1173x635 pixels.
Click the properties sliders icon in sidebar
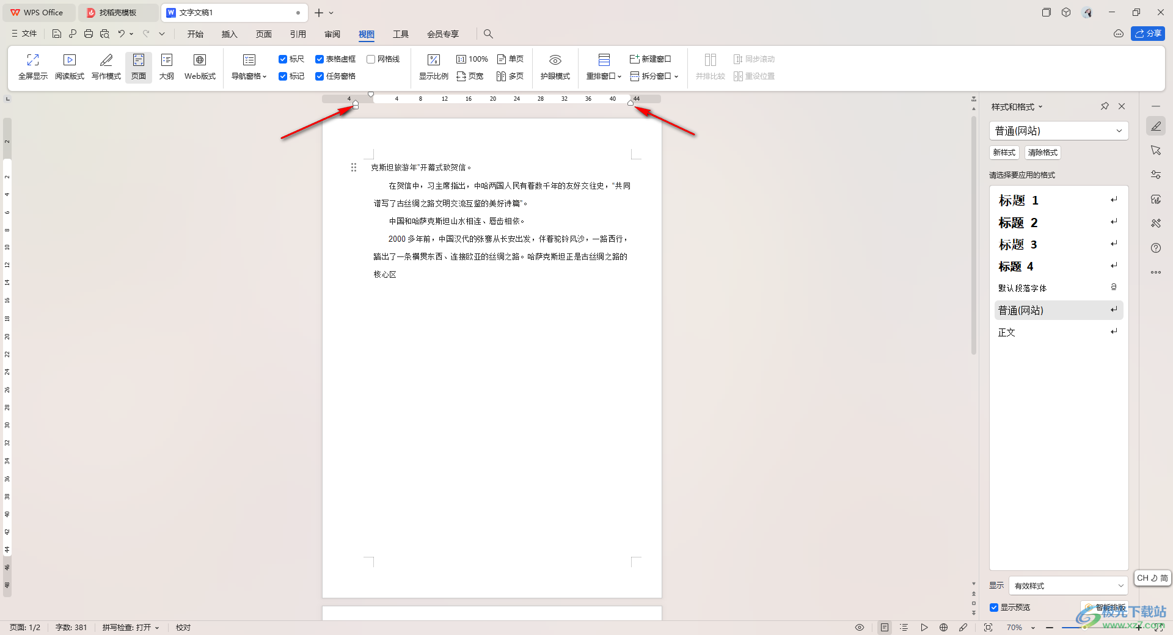(x=1156, y=175)
